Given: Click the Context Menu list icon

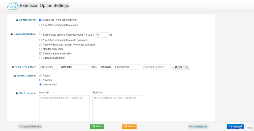Looking at the screenshot, I should pos(17,20).
